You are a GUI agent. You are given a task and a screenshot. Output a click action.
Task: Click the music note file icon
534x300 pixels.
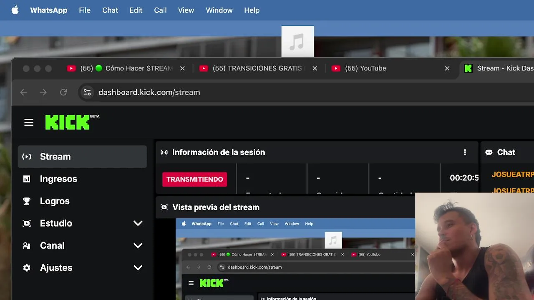tap(297, 41)
